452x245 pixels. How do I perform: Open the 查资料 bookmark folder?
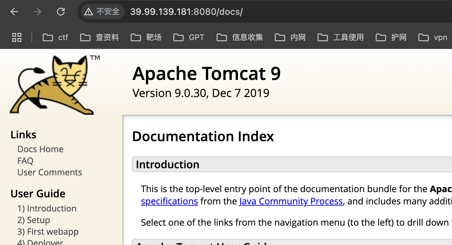pos(100,37)
